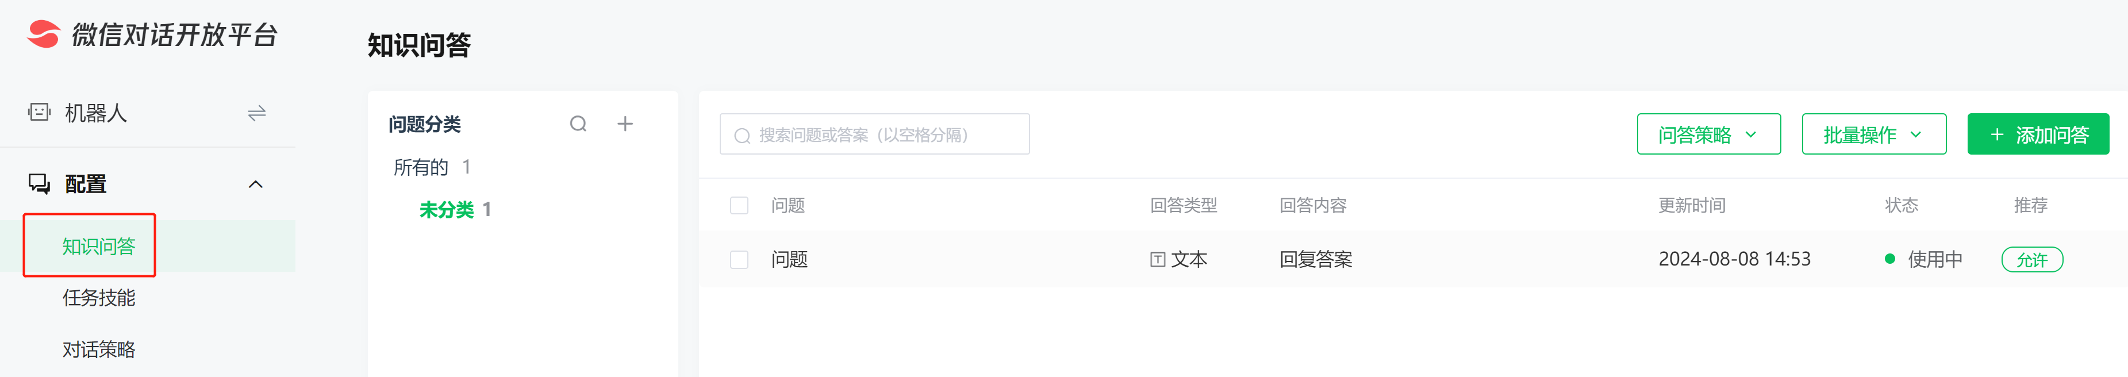Click the WeChat dialogue platform logo
2128x377 pixels.
[43, 34]
